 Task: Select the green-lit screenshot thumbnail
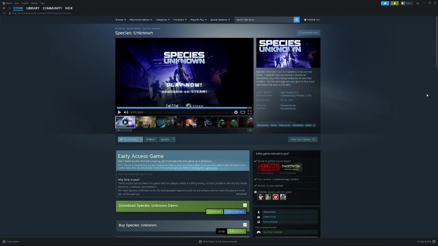(x=228, y=122)
